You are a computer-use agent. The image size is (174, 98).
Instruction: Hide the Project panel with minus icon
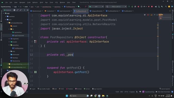[x=27, y=10]
